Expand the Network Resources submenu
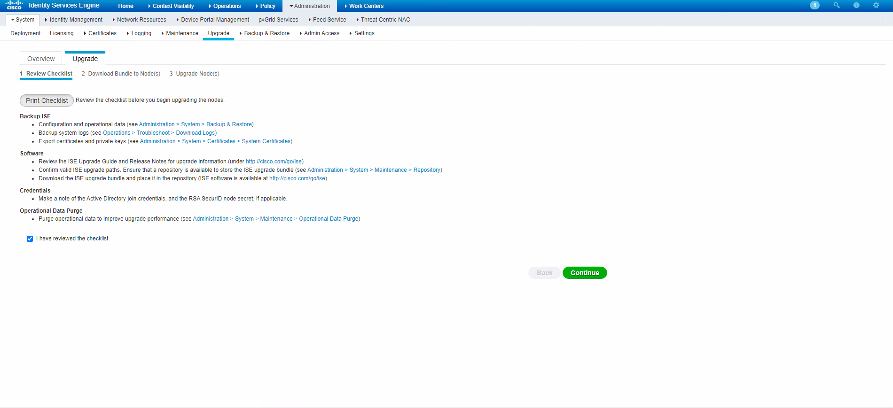Screen dimensions: 893x408 (x=140, y=20)
